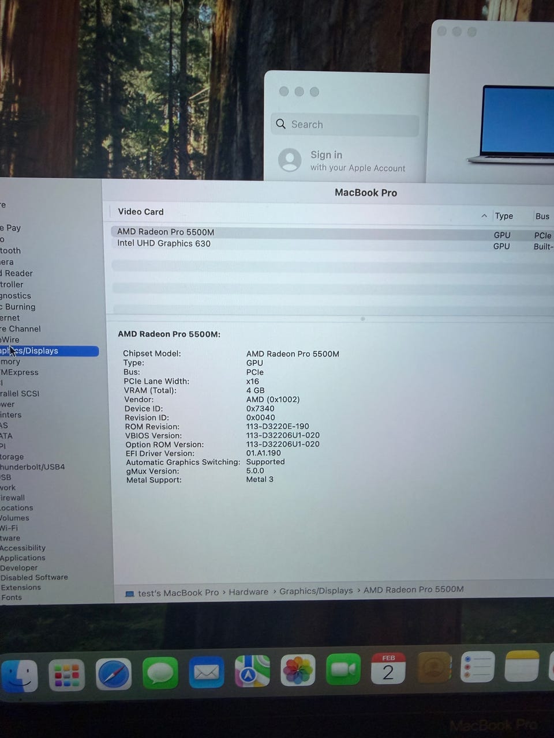The image size is (554, 738).
Task: Click the VRAM value '4 GB'
Action: point(256,390)
